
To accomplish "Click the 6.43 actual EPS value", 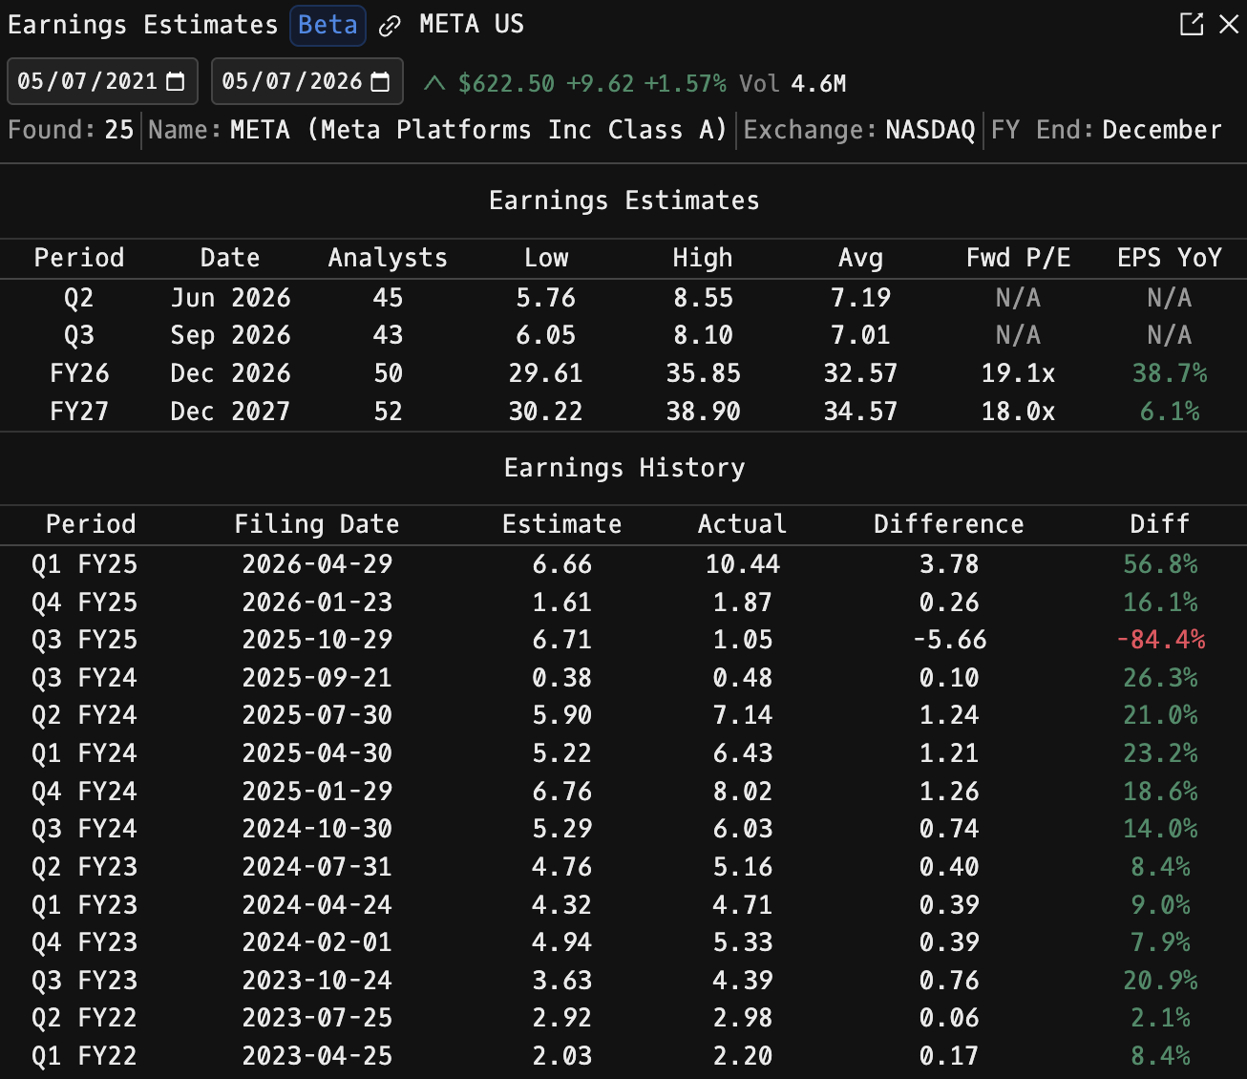I will tap(742, 753).
